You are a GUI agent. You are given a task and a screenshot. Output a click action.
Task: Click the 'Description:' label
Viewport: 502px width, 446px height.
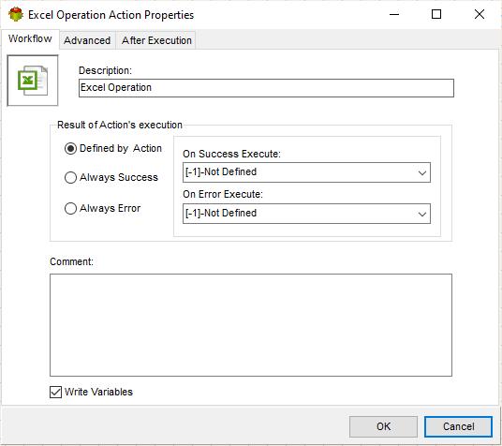[105, 70]
